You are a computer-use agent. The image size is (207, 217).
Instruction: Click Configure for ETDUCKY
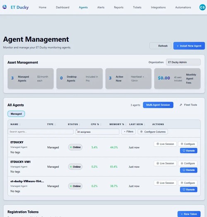pyautogui.click(x=188, y=144)
